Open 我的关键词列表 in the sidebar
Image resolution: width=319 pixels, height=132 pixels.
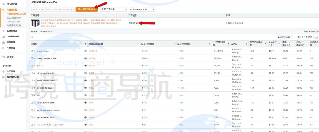click(15, 18)
